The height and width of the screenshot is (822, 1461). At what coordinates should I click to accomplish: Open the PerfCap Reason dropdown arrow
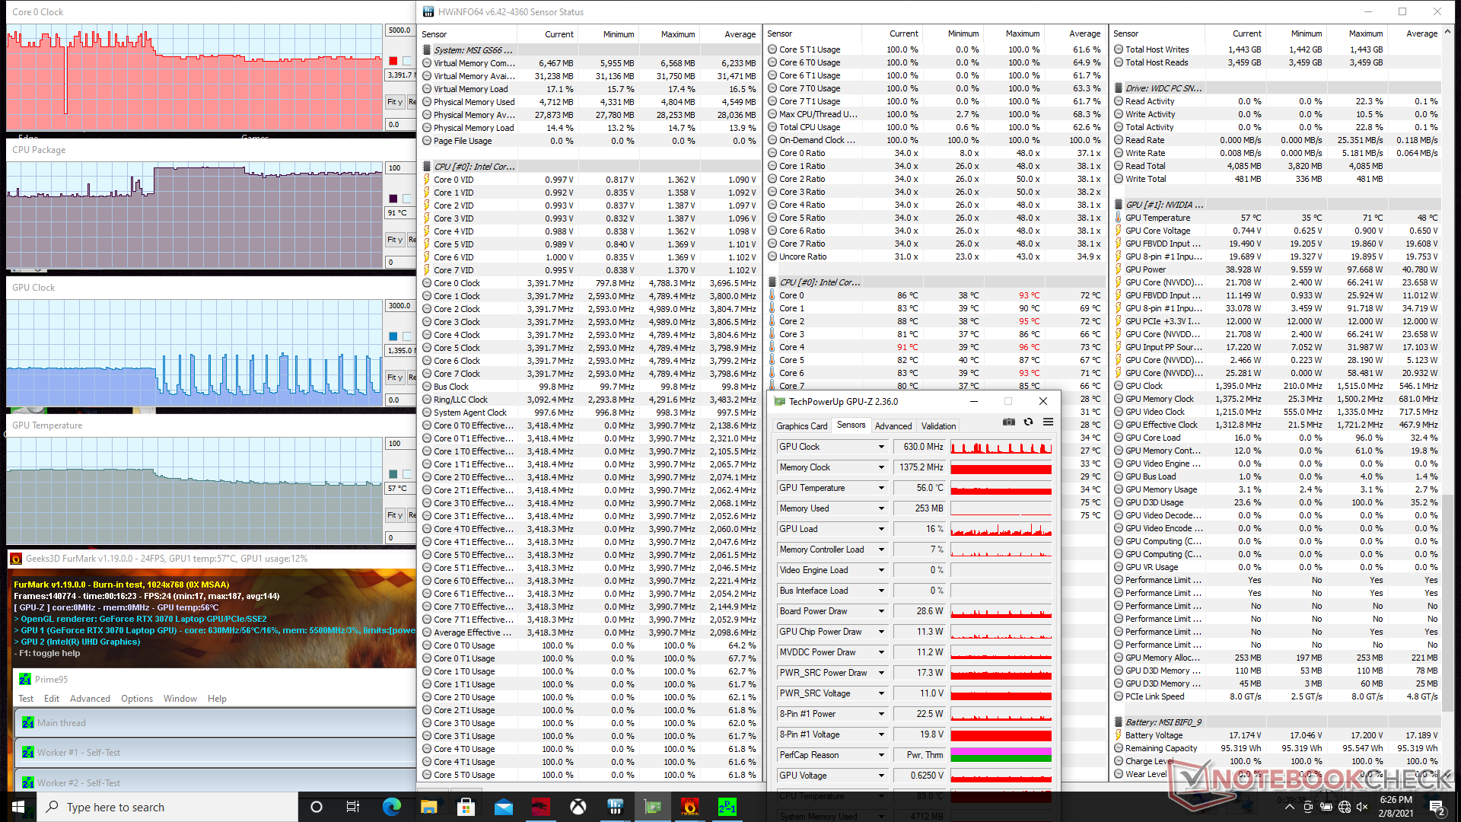[881, 755]
